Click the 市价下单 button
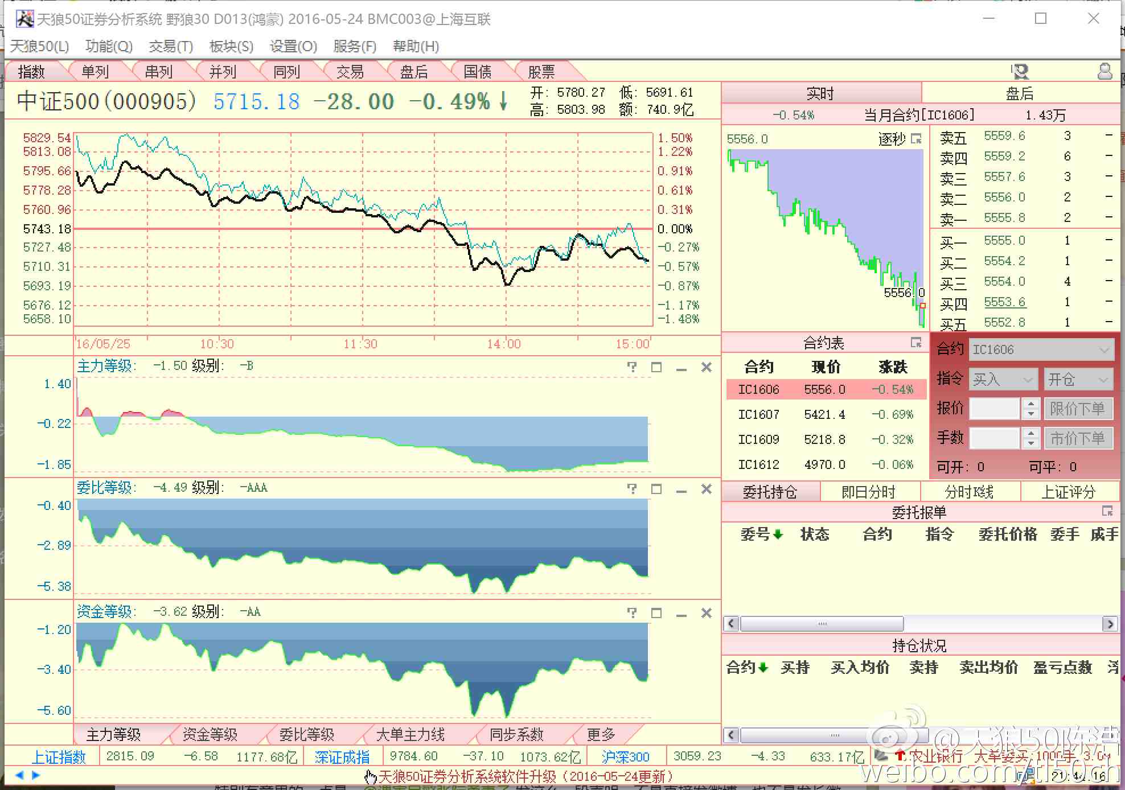Screen dimensions: 1125x790 click(x=1077, y=438)
